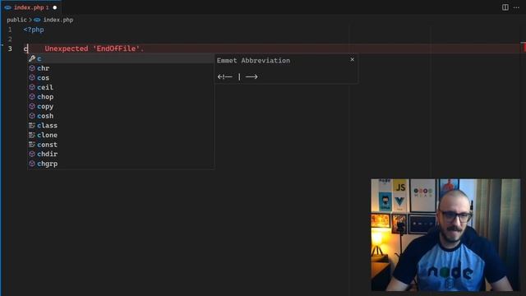Select the 'public' breadcrumb folder
The width and height of the screenshot is (526, 296).
point(16,20)
